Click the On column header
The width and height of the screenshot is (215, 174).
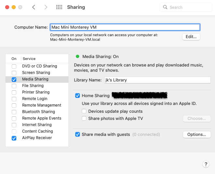point(14,59)
